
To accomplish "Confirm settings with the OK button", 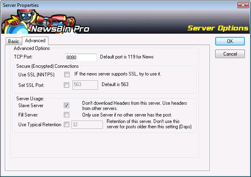I will 230,41.
